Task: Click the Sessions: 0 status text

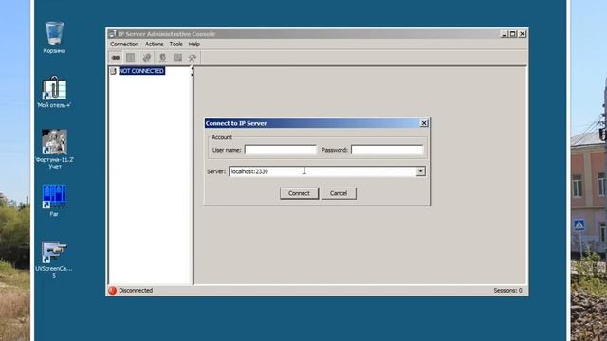Action: pyautogui.click(x=507, y=291)
